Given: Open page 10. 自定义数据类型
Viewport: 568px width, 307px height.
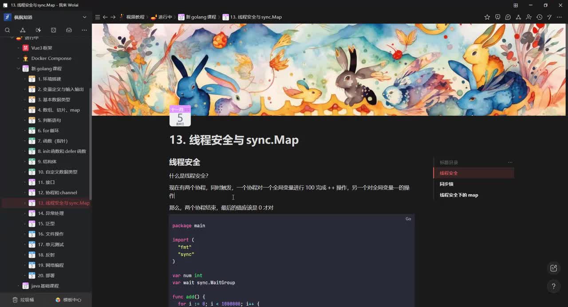Looking at the screenshot, I should pos(58,172).
